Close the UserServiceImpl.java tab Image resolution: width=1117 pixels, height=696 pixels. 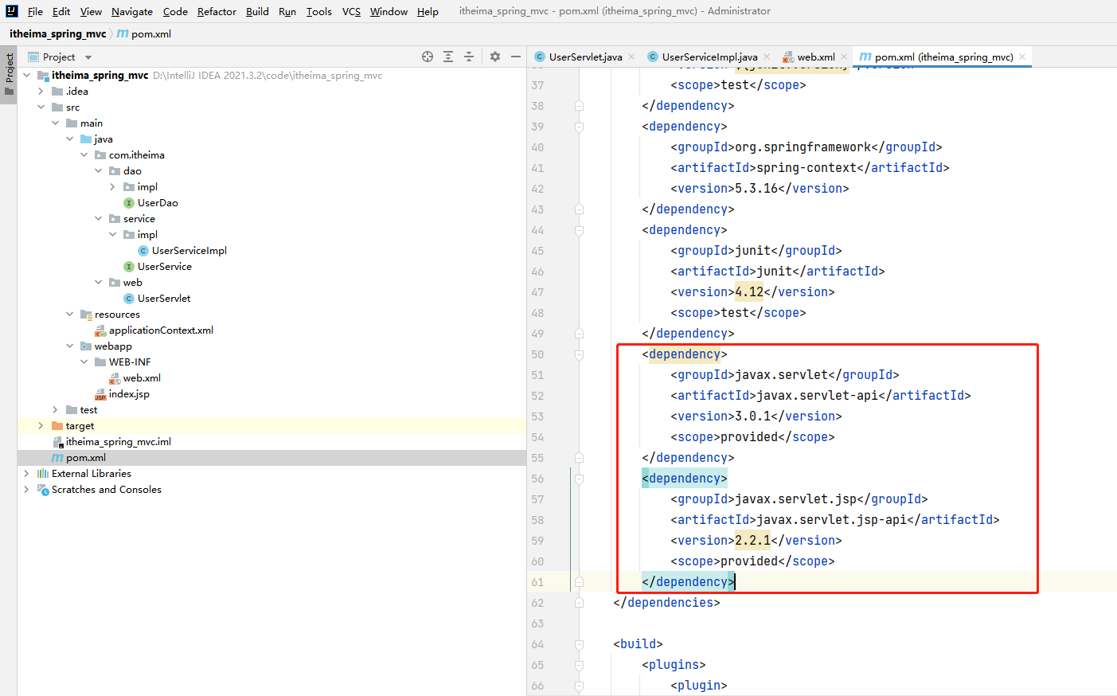[767, 57]
